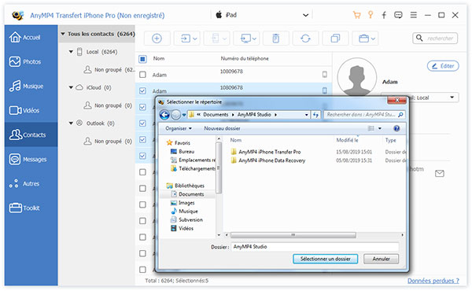This screenshot has height=291, width=472.
Task: Click the Éditer contact button
Action: click(443, 66)
